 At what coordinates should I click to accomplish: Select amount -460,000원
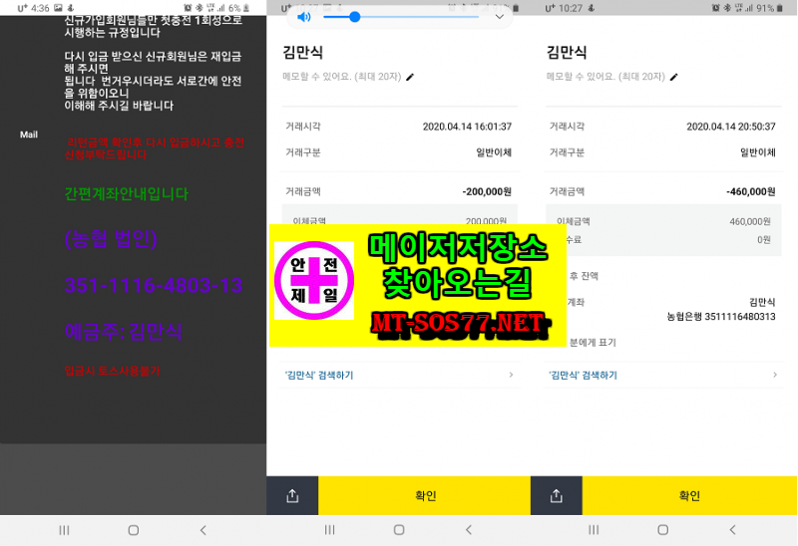click(x=751, y=191)
